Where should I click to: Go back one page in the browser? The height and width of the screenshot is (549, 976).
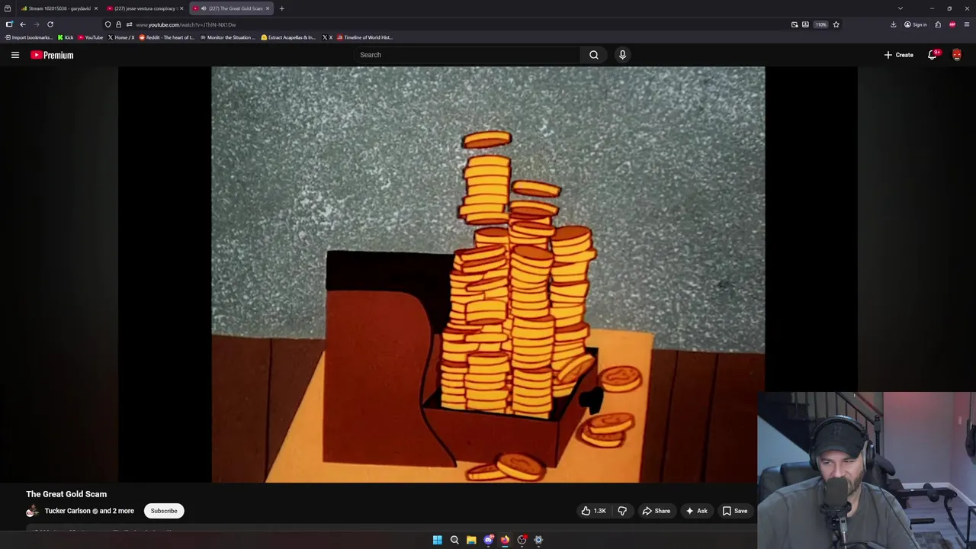click(23, 24)
